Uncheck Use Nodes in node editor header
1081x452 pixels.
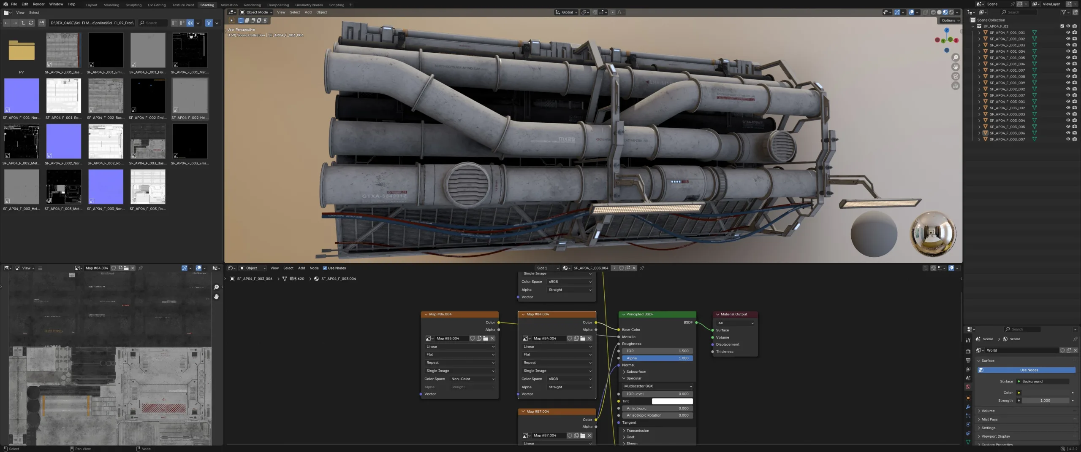point(325,268)
